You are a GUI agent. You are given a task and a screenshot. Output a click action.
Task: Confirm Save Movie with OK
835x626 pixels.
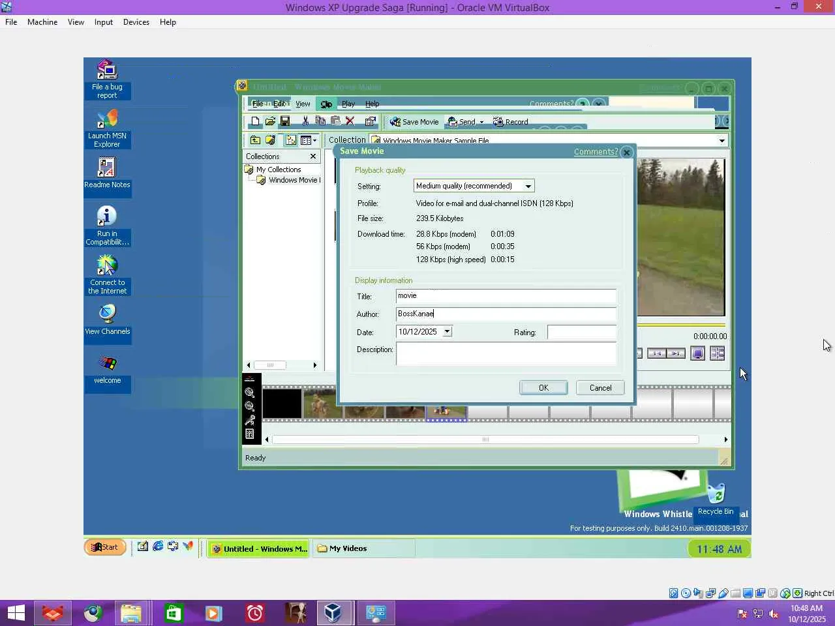pos(543,387)
